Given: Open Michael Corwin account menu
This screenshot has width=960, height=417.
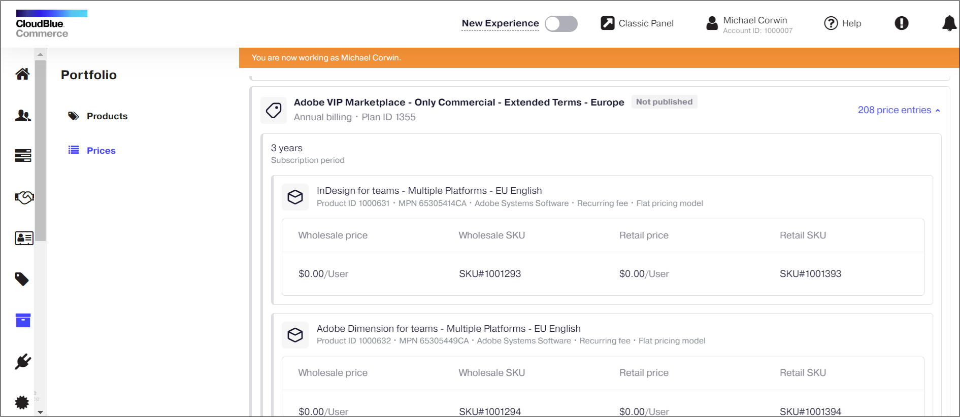Looking at the screenshot, I should point(755,20).
